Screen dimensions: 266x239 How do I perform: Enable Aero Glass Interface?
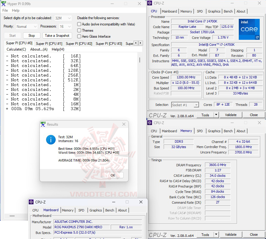tap(79, 36)
